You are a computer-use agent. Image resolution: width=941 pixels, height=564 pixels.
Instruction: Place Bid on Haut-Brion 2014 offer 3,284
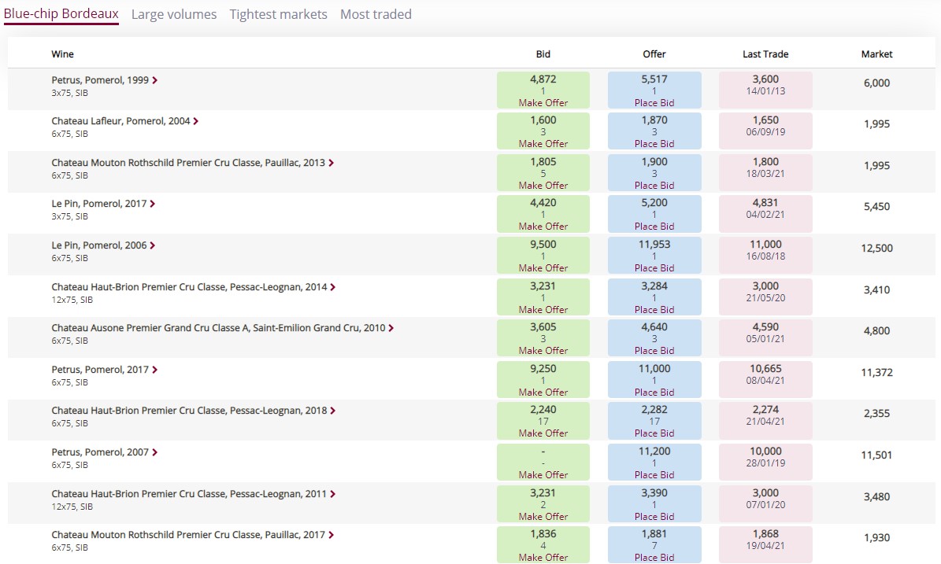click(x=654, y=310)
